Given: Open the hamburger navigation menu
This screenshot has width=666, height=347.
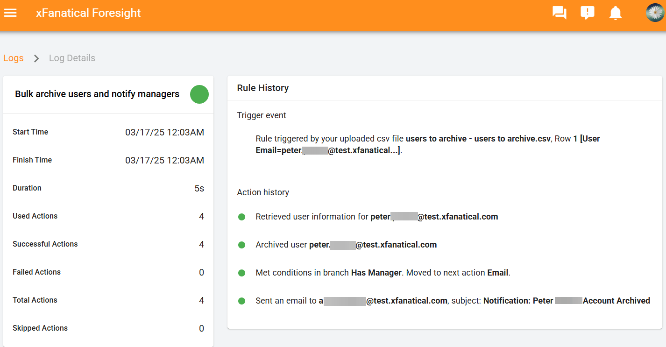Looking at the screenshot, I should click(10, 13).
